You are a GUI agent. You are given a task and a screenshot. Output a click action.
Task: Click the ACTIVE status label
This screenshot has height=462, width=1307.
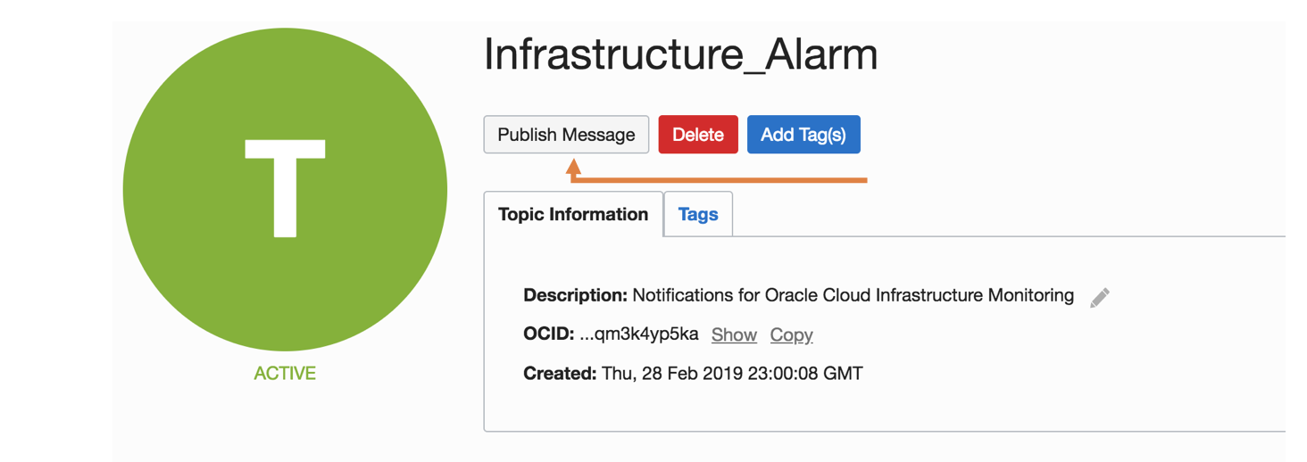tap(285, 374)
